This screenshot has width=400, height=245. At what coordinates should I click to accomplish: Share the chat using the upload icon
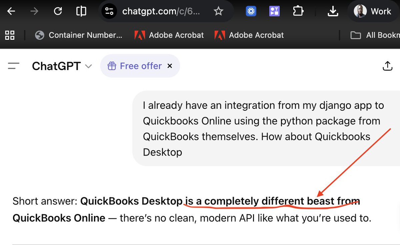(x=387, y=66)
